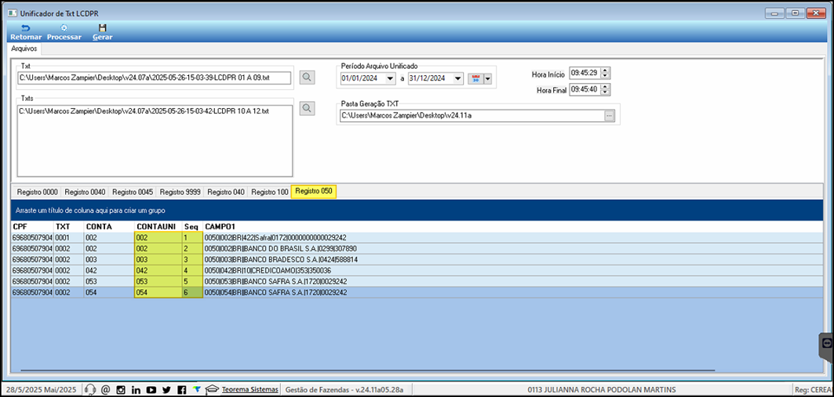This screenshot has height=397, width=834.
Task: Click the CONTAUNI column header
Action: [x=158, y=226]
